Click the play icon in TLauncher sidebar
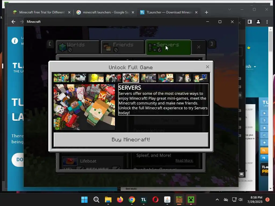Screen dimensions: 275x206 pyautogui.click(x=264, y=113)
